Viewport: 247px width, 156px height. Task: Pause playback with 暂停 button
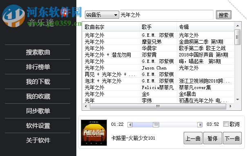click(x=213, y=138)
